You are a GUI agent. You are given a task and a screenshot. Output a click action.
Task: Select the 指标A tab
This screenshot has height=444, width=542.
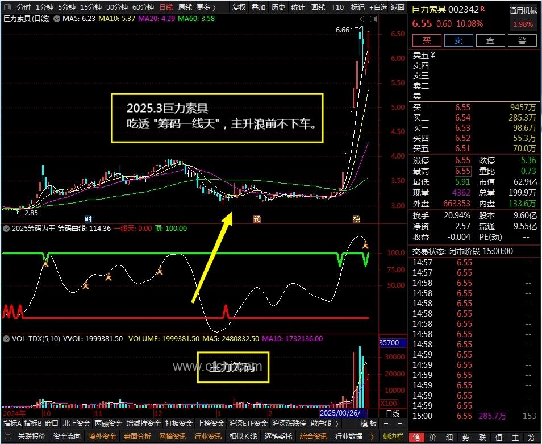point(12,424)
